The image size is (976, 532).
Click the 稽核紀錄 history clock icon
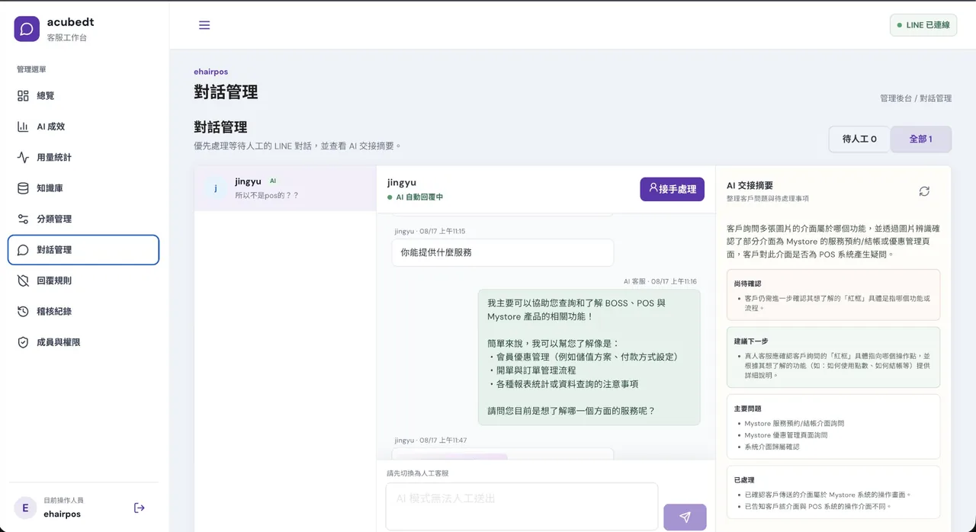pyautogui.click(x=23, y=312)
